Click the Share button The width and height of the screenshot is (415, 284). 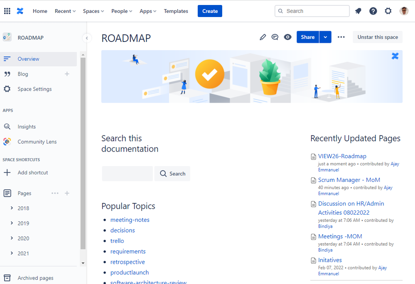(x=308, y=37)
